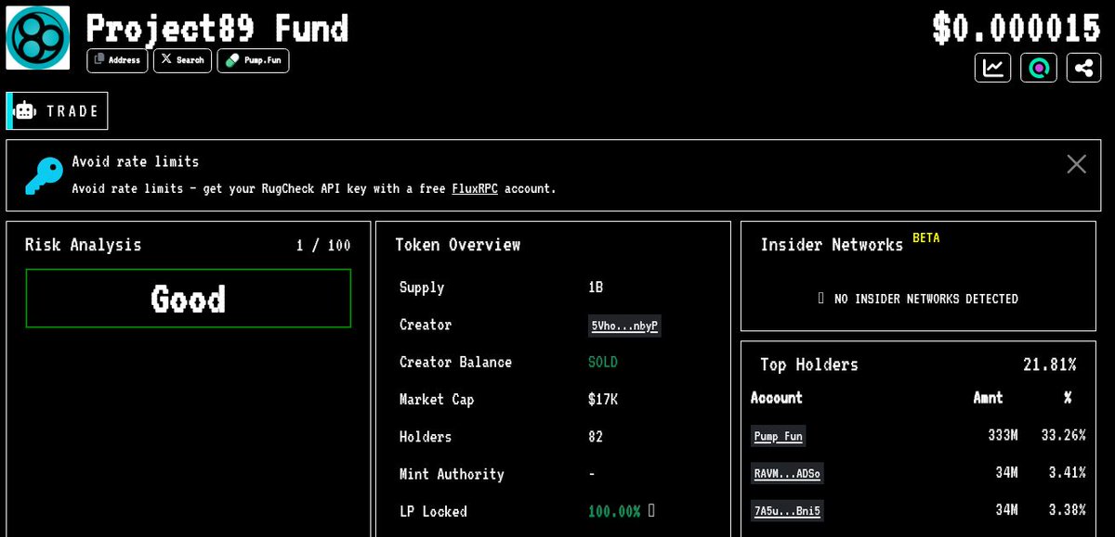Click the 3.41% holder percentage

click(x=1066, y=472)
